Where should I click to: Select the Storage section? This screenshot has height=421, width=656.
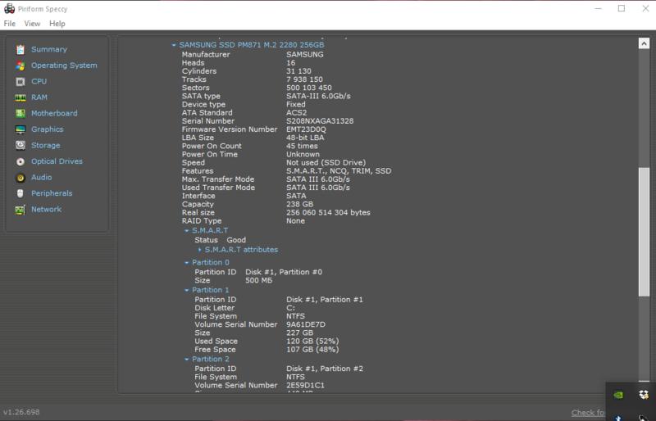[x=46, y=146]
